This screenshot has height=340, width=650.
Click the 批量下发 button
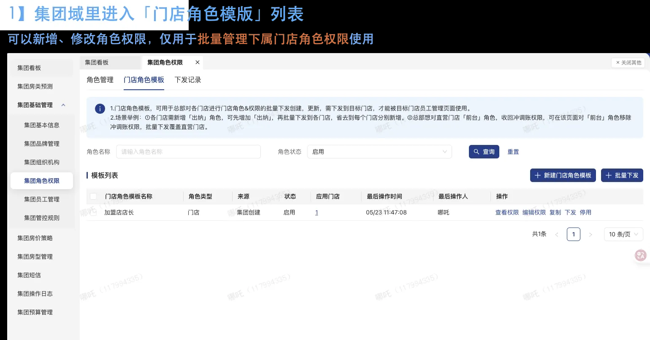point(622,175)
